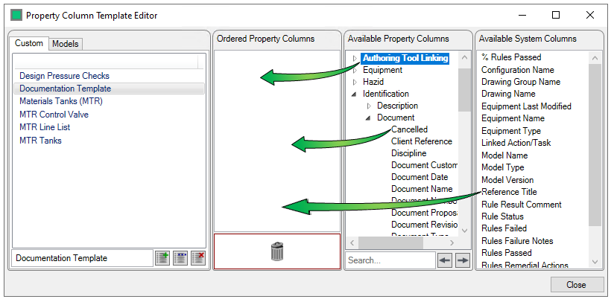
Task: Collapse the Document tree node
Action: pos(369,118)
